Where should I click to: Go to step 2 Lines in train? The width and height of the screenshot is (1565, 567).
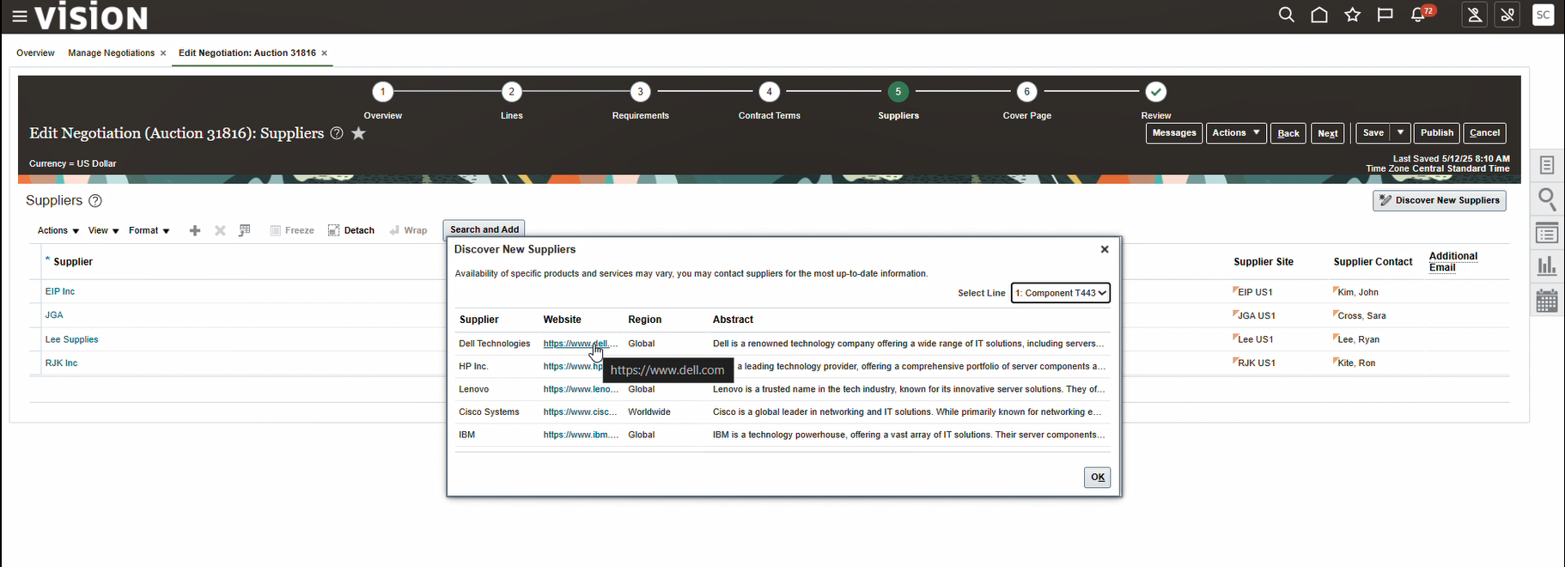511,92
